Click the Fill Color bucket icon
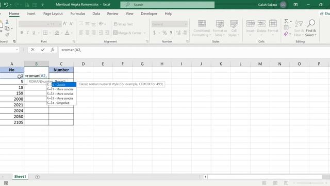This screenshot has height=186, width=330. (x=57, y=33)
